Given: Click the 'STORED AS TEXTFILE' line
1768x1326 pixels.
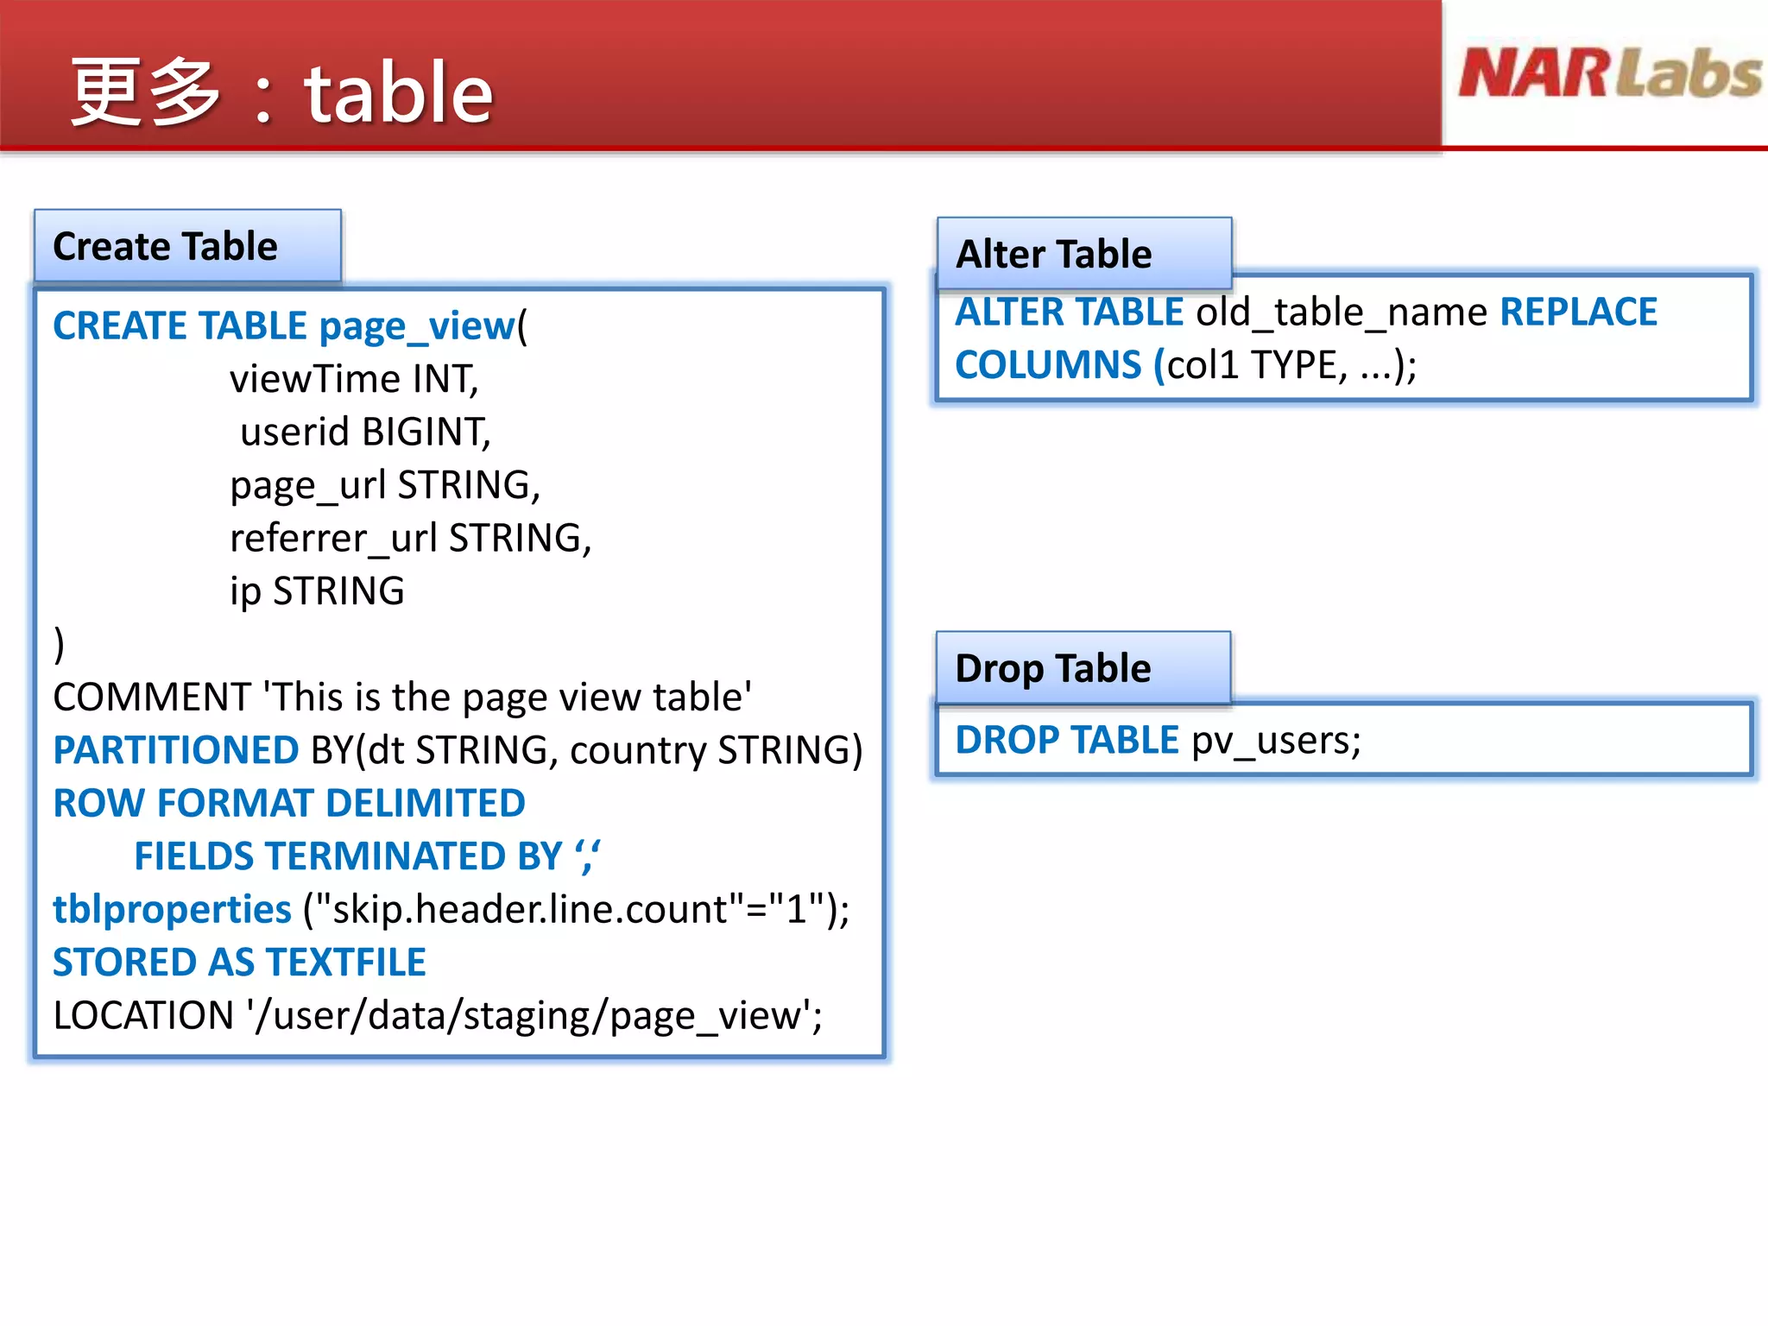Looking at the screenshot, I should (240, 963).
